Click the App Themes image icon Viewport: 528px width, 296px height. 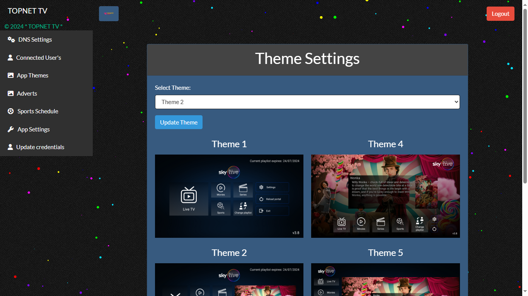coord(11,76)
